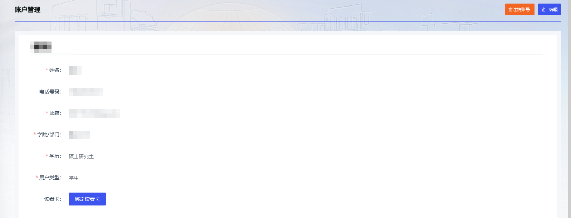Select the 账户管理 page heading
The image size is (571, 218).
point(28,10)
